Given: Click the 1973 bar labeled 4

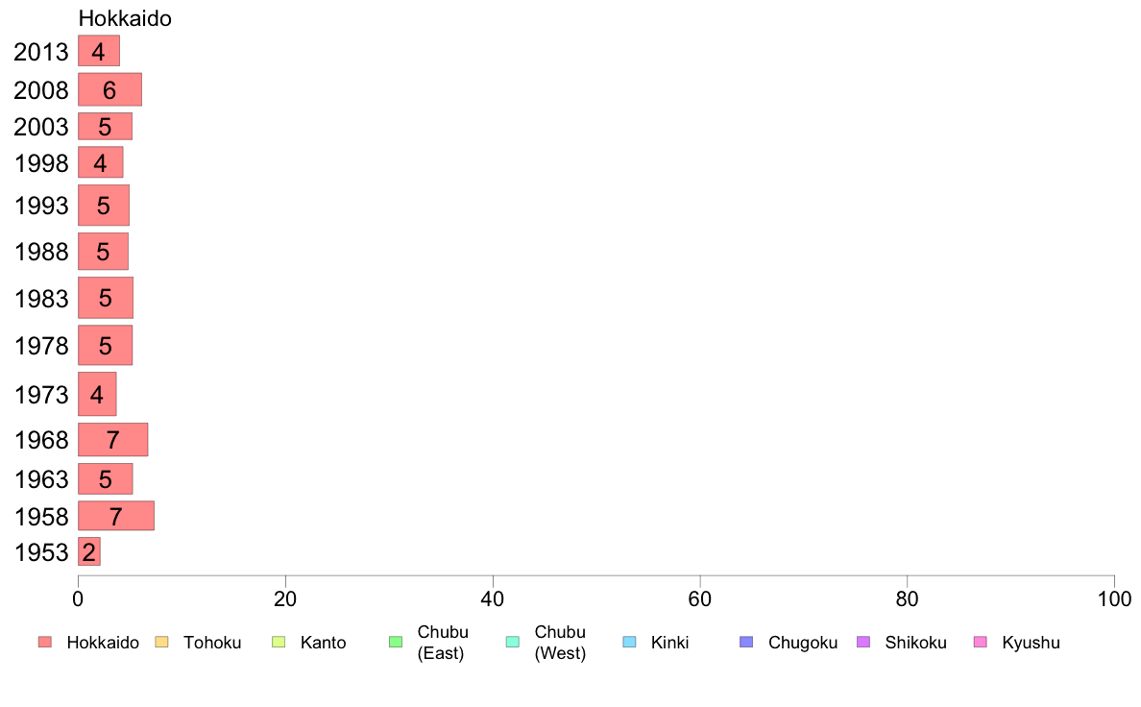Looking at the screenshot, I should [x=97, y=394].
